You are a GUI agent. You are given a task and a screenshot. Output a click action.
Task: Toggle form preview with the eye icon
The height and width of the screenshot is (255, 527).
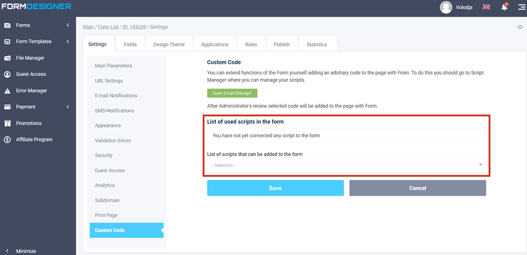519,27
